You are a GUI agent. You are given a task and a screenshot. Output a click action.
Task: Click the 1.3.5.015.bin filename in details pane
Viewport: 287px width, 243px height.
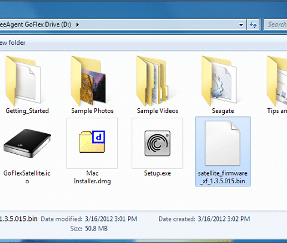coord(19,219)
